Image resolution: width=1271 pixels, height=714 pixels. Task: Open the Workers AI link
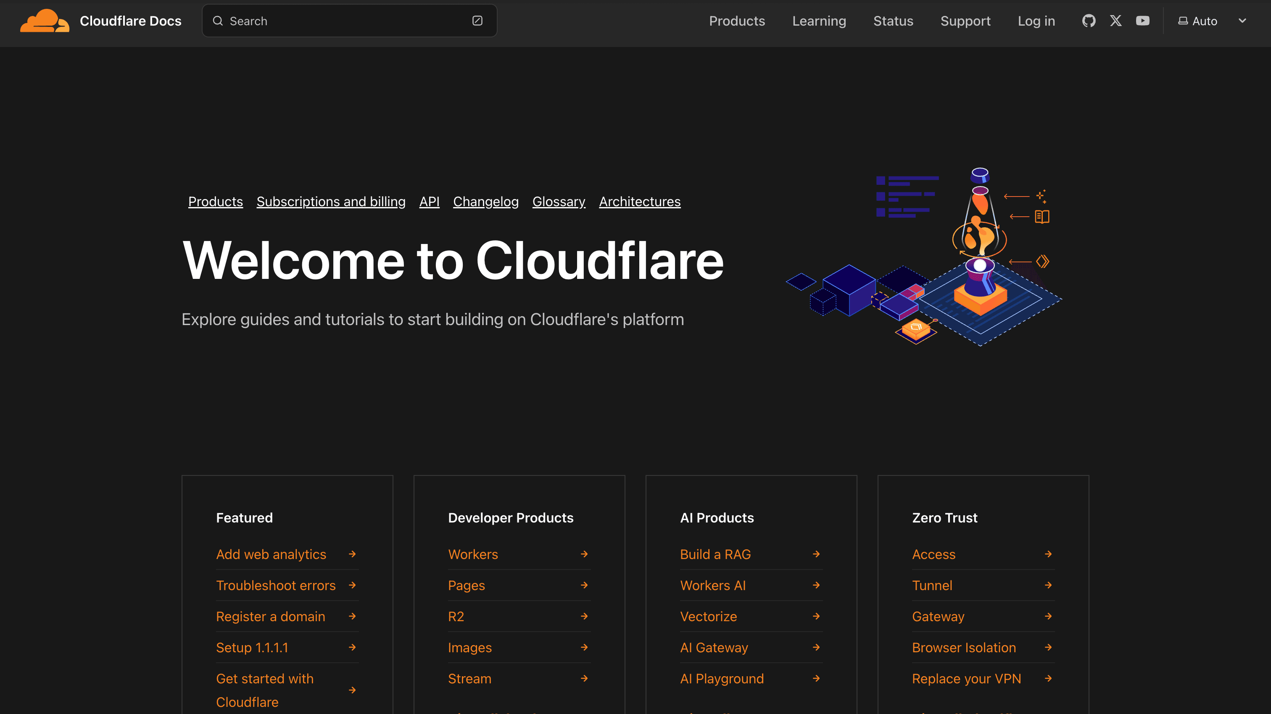713,585
